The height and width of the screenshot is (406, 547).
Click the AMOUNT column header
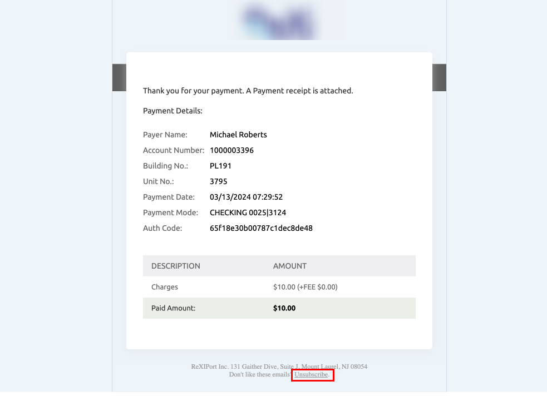pyautogui.click(x=290, y=266)
